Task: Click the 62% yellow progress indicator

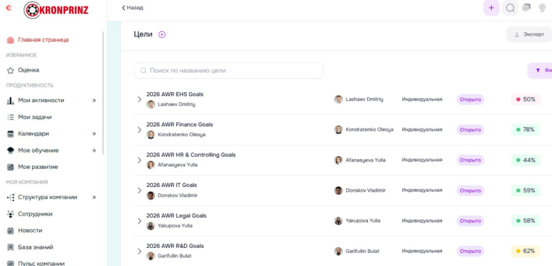Action: click(x=526, y=251)
